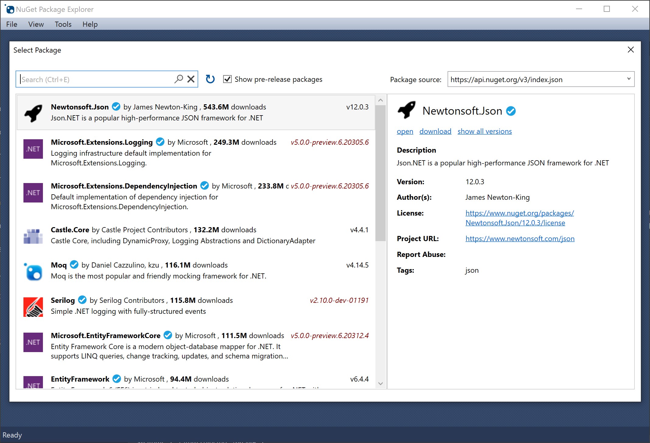Click the search magnifier icon
The height and width of the screenshot is (443, 650).
[x=179, y=79]
